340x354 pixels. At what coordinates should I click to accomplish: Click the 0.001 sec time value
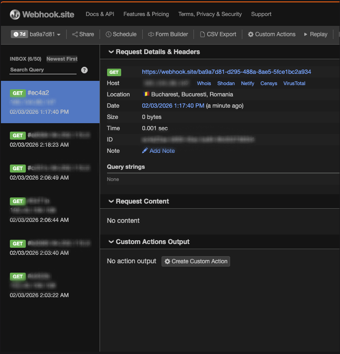point(155,128)
